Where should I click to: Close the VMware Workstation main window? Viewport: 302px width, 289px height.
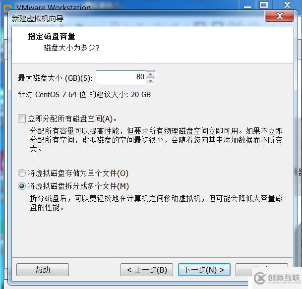coord(287,5)
